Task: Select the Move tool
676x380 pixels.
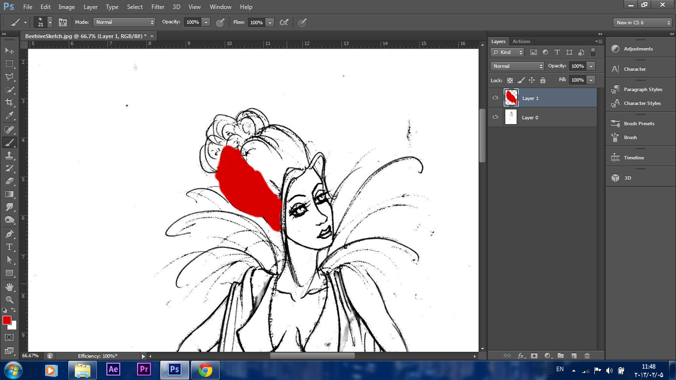Action: coord(9,50)
